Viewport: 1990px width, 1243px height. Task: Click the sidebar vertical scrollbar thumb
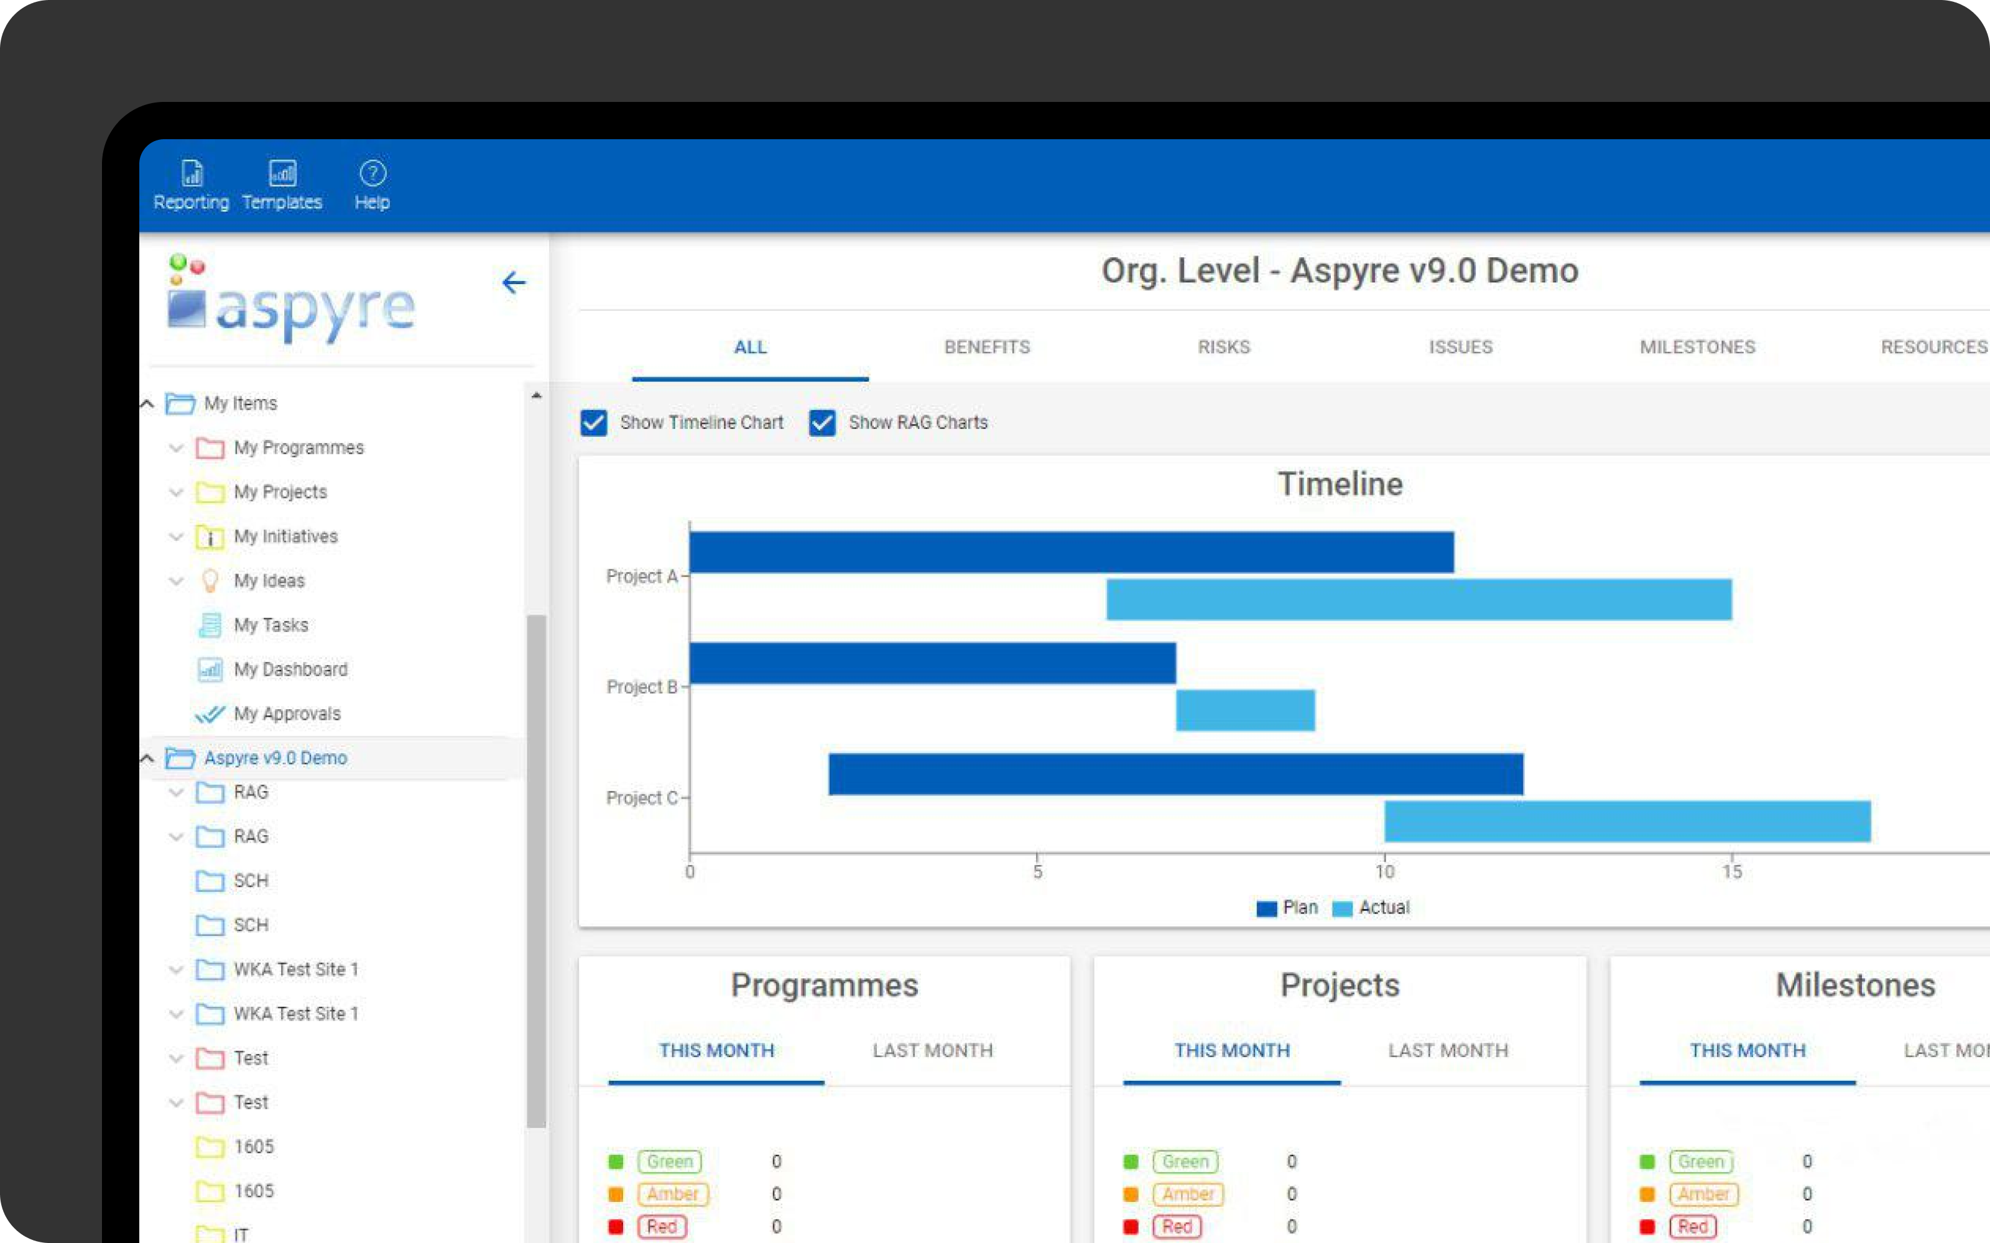click(x=536, y=871)
